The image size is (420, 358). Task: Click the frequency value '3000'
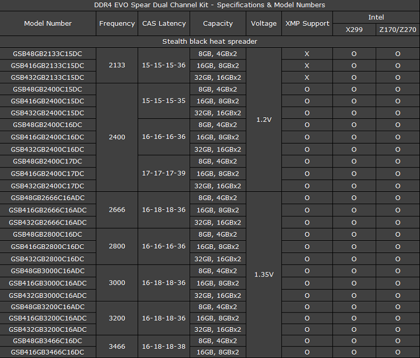(117, 283)
